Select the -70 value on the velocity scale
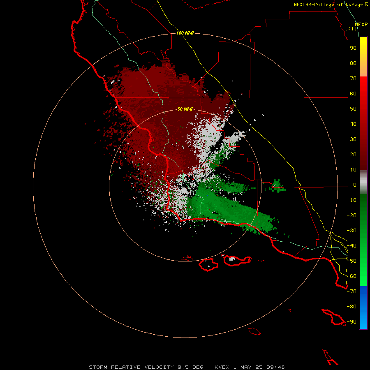The height and width of the screenshot is (370, 370). [351, 291]
